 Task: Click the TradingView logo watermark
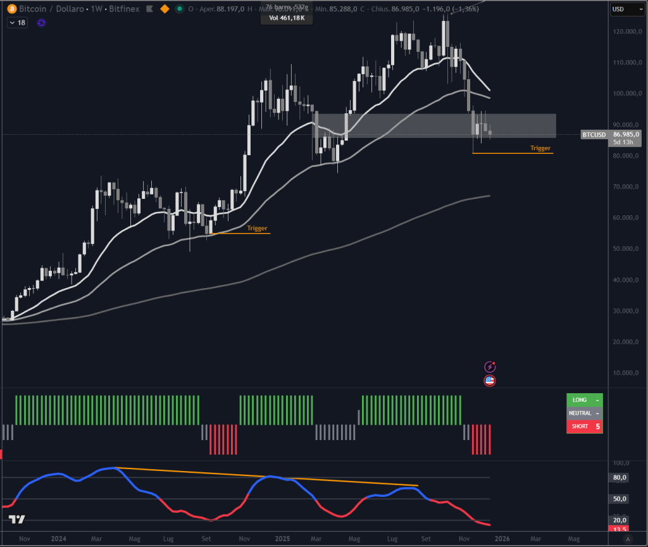15,519
